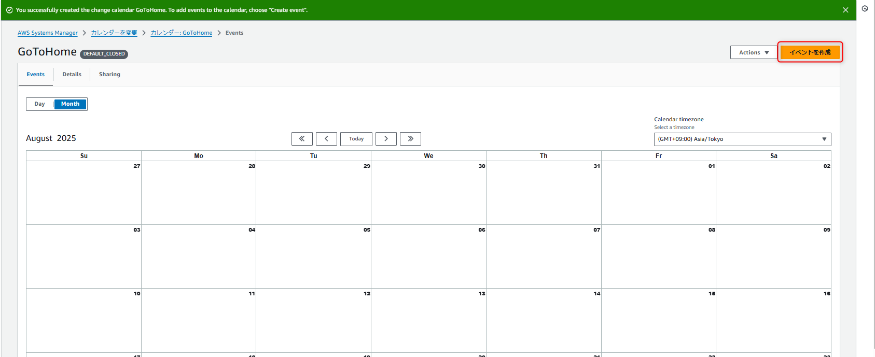The height and width of the screenshot is (357, 875).
Task: Jump back one year with double-left arrows
Action: (x=302, y=139)
